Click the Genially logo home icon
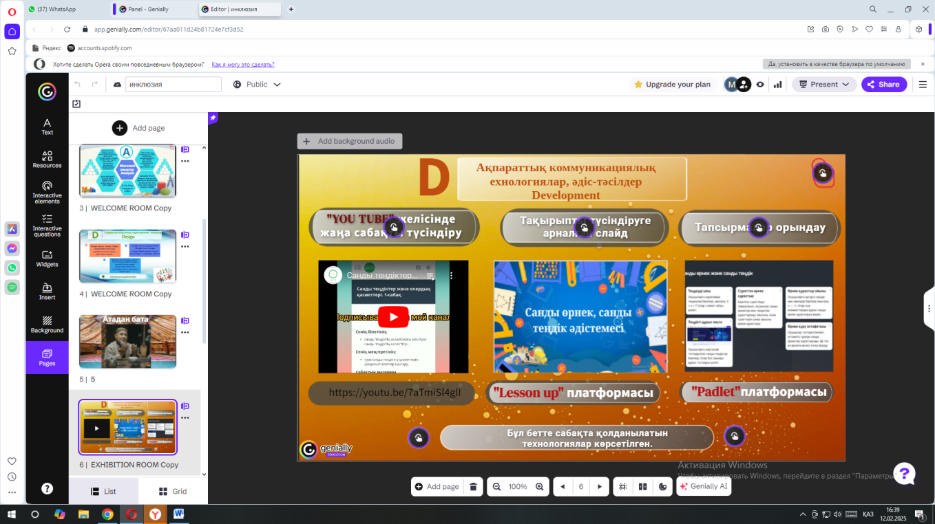Screen dimensions: 935x524 (47, 92)
